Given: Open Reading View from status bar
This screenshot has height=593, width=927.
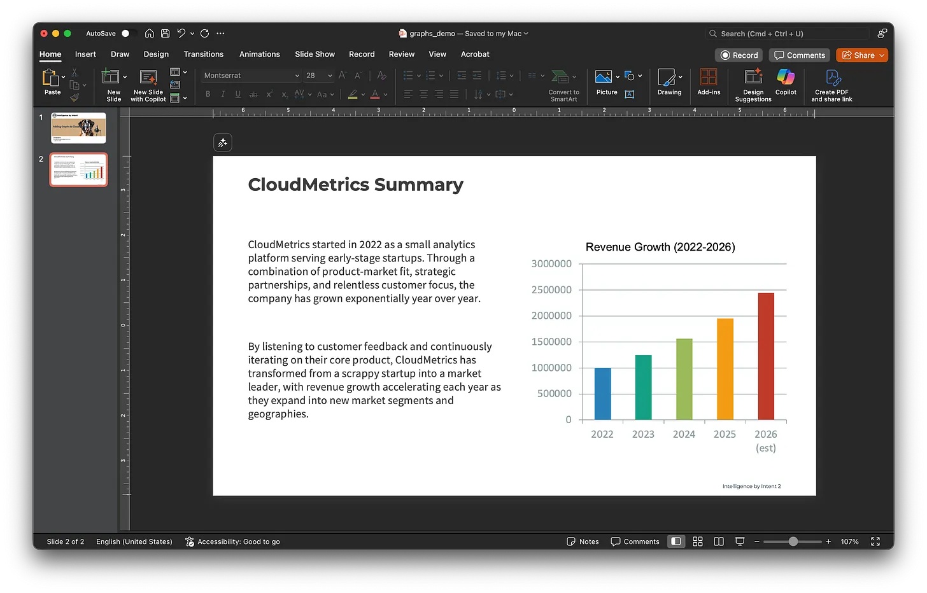Looking at the screenshot, I should 719,541.
